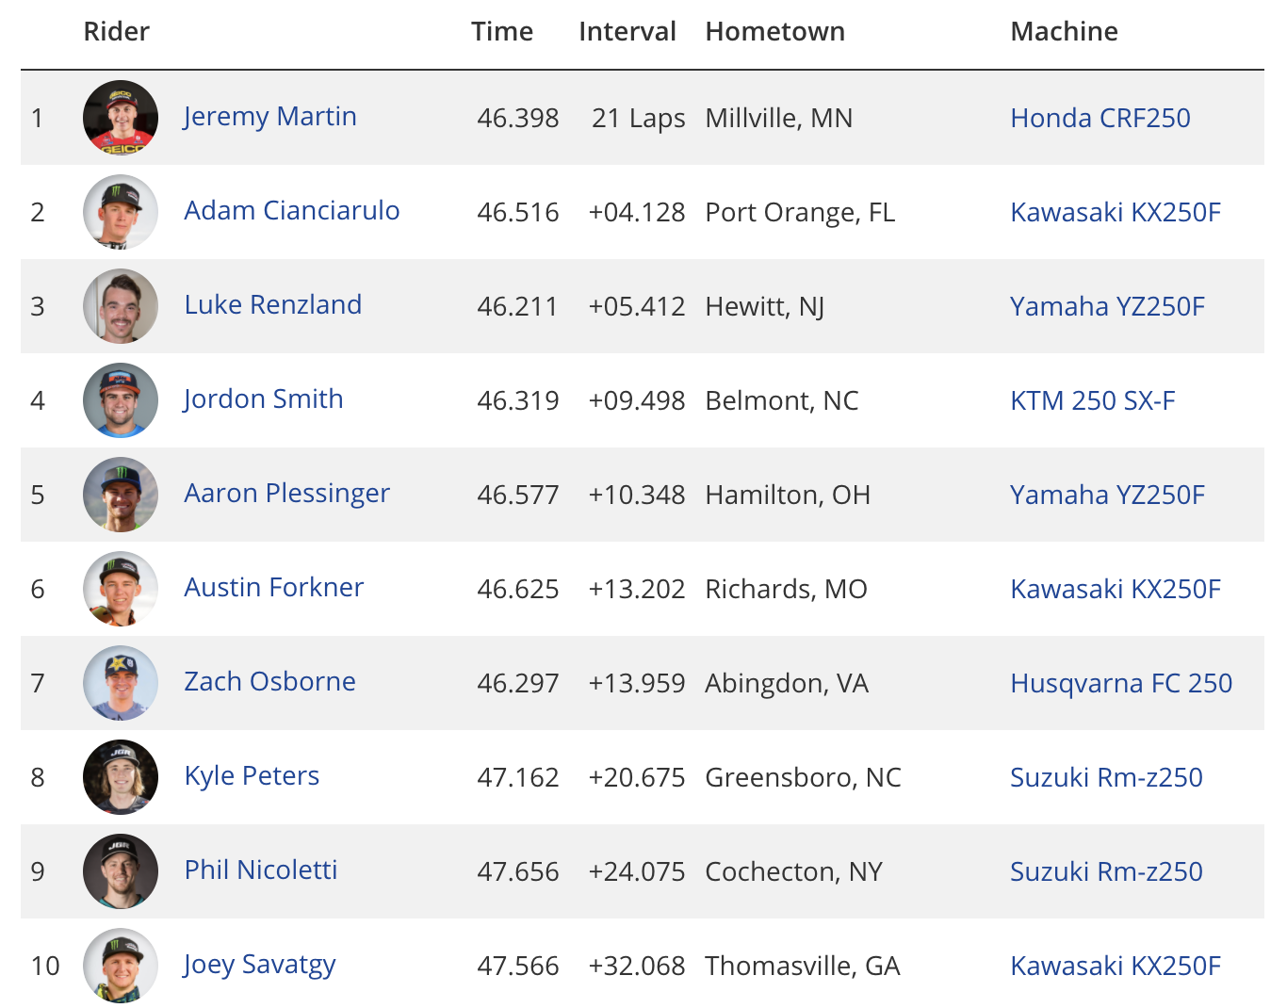Click the Machine column header
This screenshot has height=1008, width=1287.
tap(1065, 31)
